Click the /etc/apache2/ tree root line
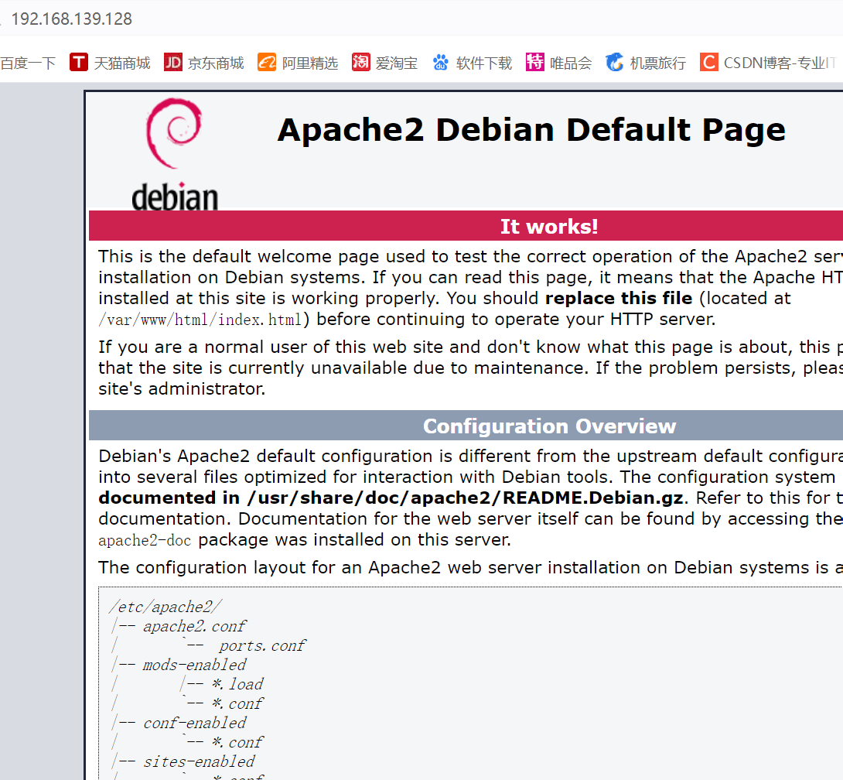 (x=165, y=607)
